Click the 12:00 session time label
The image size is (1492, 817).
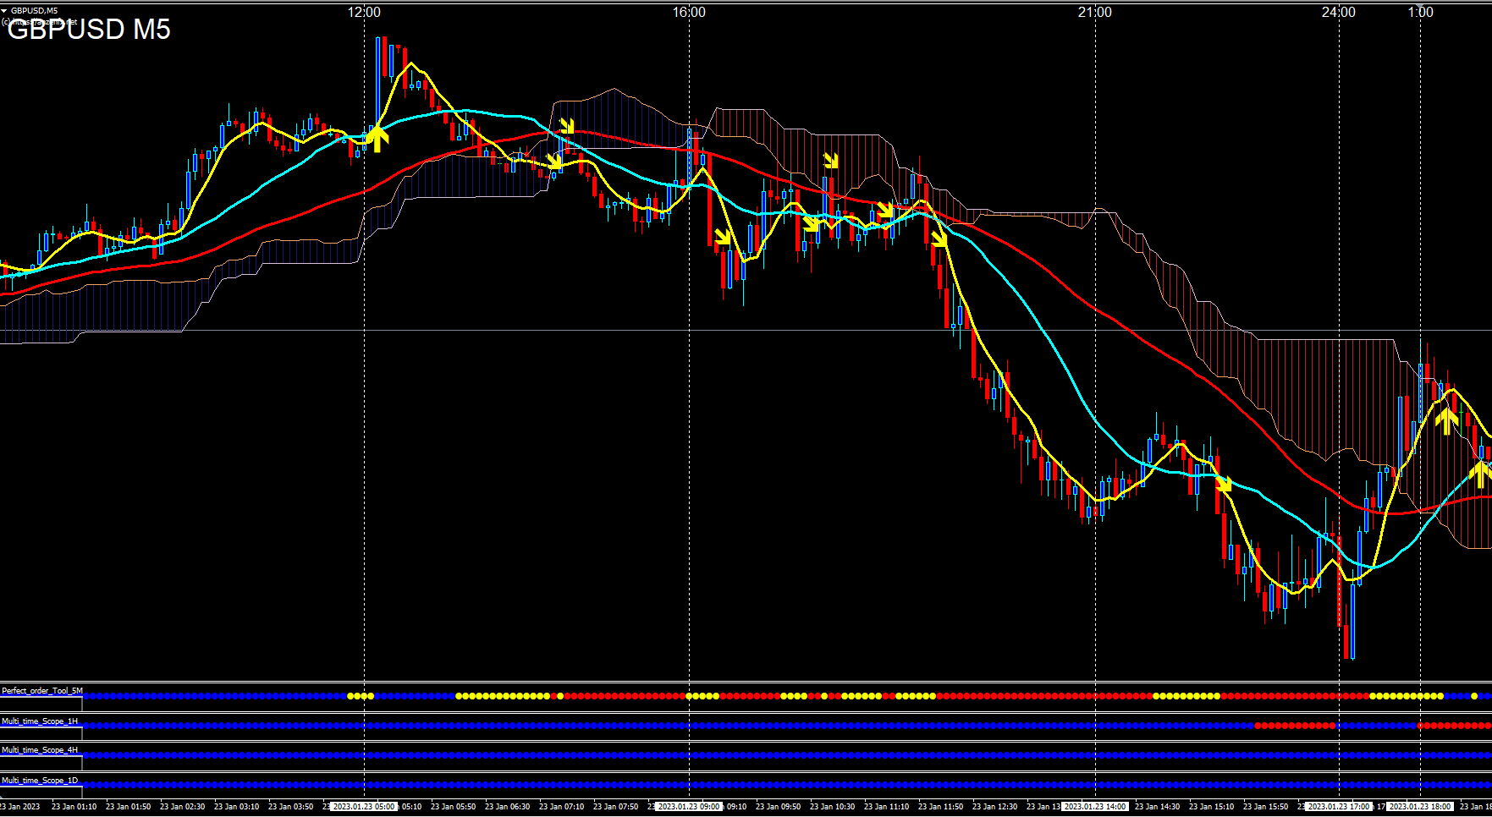click(364, 13)
